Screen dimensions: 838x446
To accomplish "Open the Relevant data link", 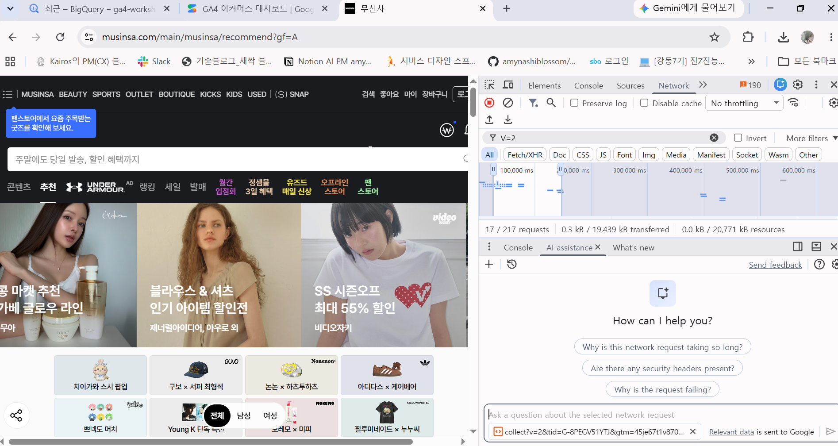I will tap(731, 432).
